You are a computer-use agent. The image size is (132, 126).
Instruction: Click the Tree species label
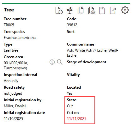coord(15,32)
